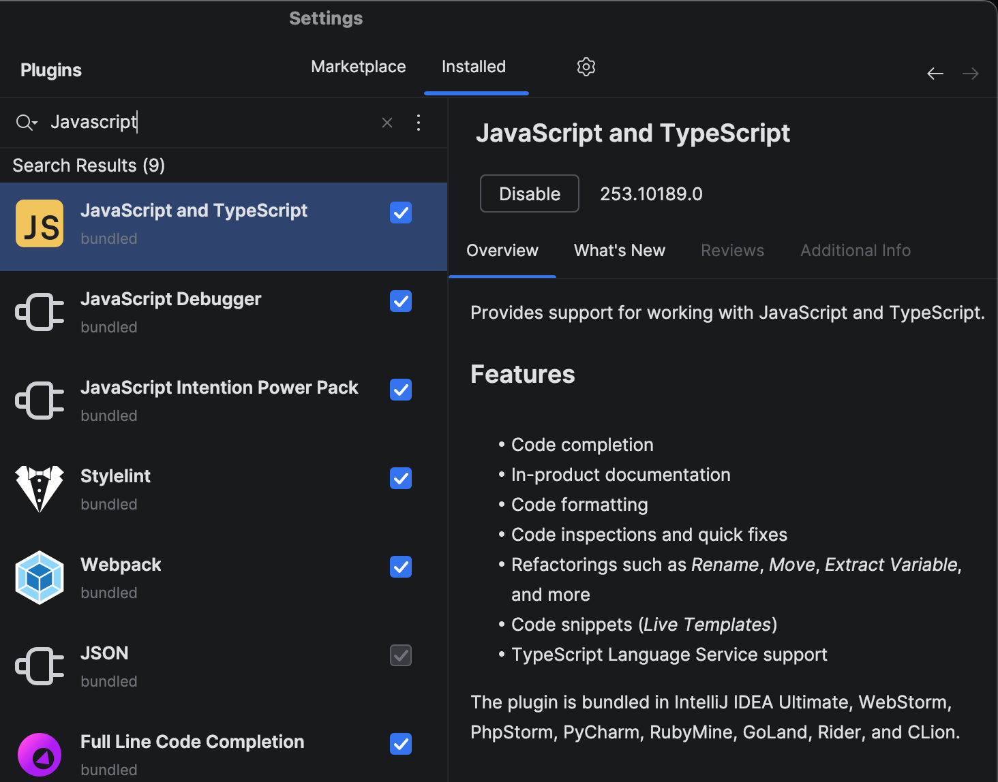
Task: View the Reviews section
Action: click(x=732, y=250)
